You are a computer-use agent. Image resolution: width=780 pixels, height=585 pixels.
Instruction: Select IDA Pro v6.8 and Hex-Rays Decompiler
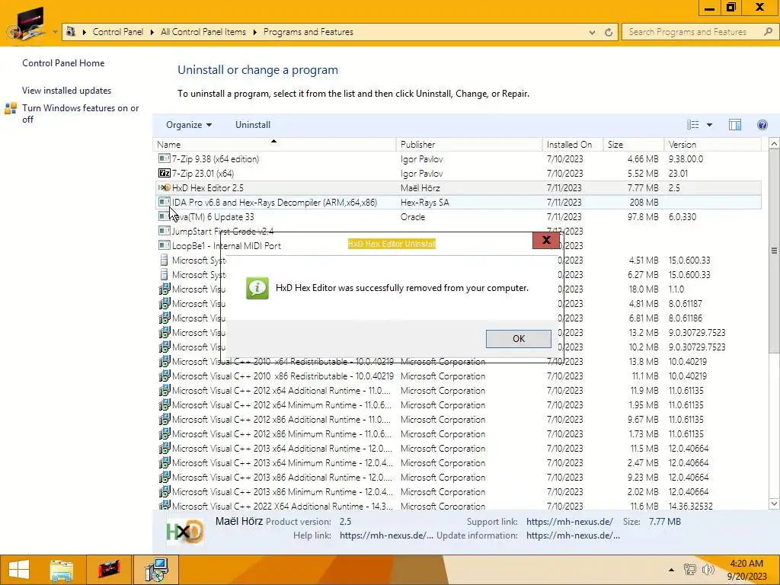(457, 203)
